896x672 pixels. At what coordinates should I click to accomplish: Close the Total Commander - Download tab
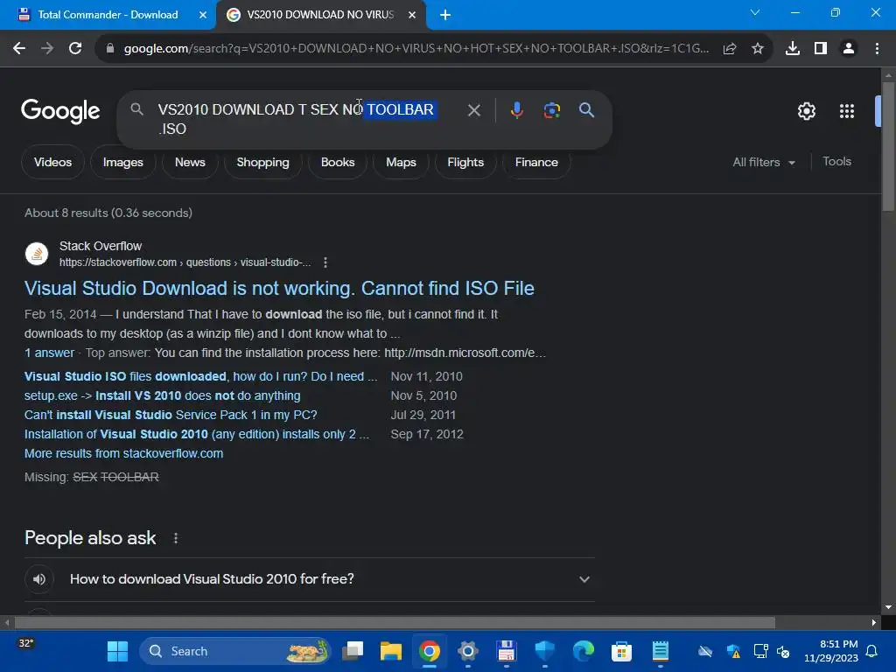pyautogui.click(x=203, y=15)
